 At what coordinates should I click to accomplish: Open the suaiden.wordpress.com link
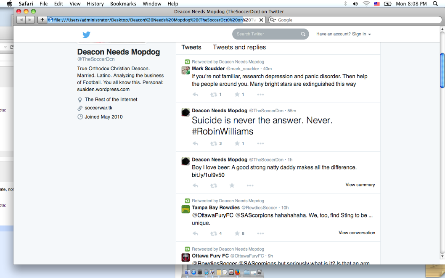(x=103, y=89)
